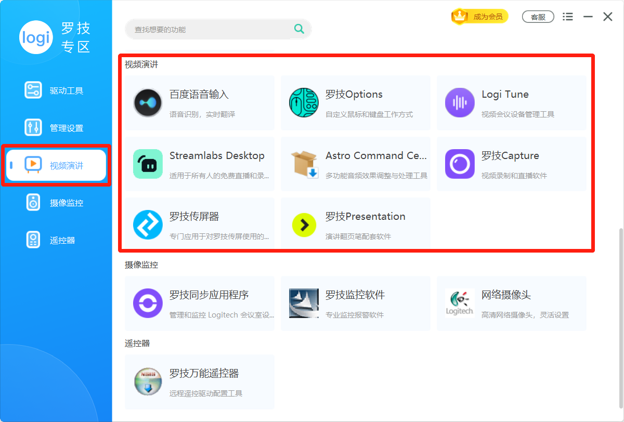Open 百度语音输入 title text
Viewport: 624px width, 422px height.
(x=199, y=95)
